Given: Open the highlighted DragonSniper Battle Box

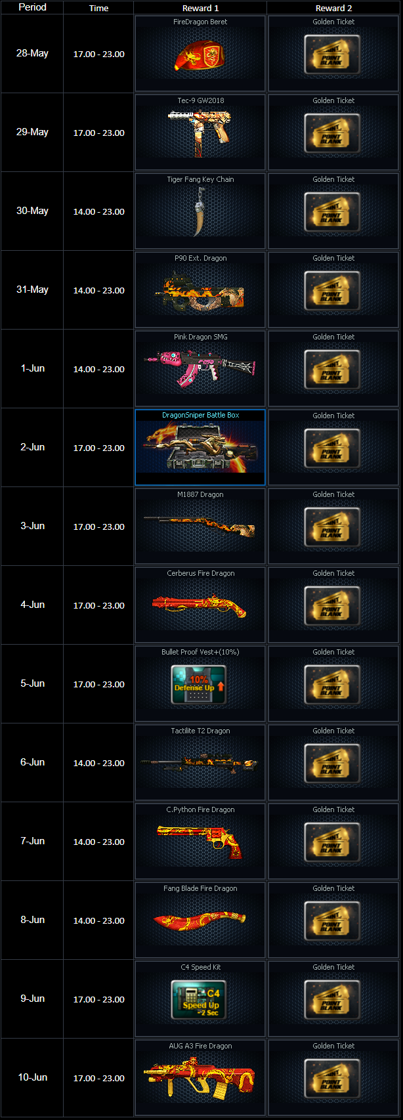Looking at the screenshot, I should pyautogui.click(x=200, y=447).
